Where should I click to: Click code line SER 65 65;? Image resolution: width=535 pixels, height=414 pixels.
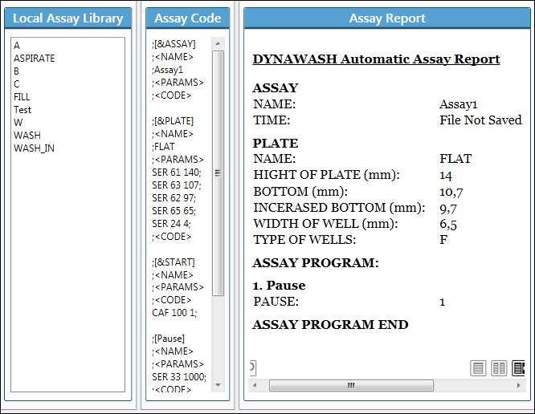[x=174, y=210]
